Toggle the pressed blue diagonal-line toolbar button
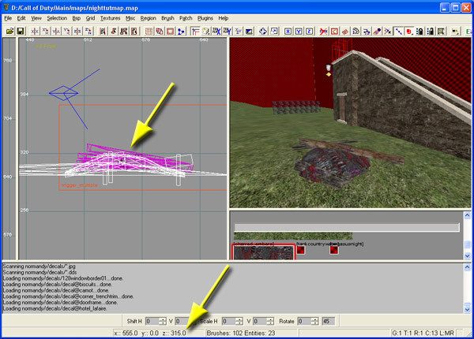This screenshot has width=474, height=339. [398, 31]
